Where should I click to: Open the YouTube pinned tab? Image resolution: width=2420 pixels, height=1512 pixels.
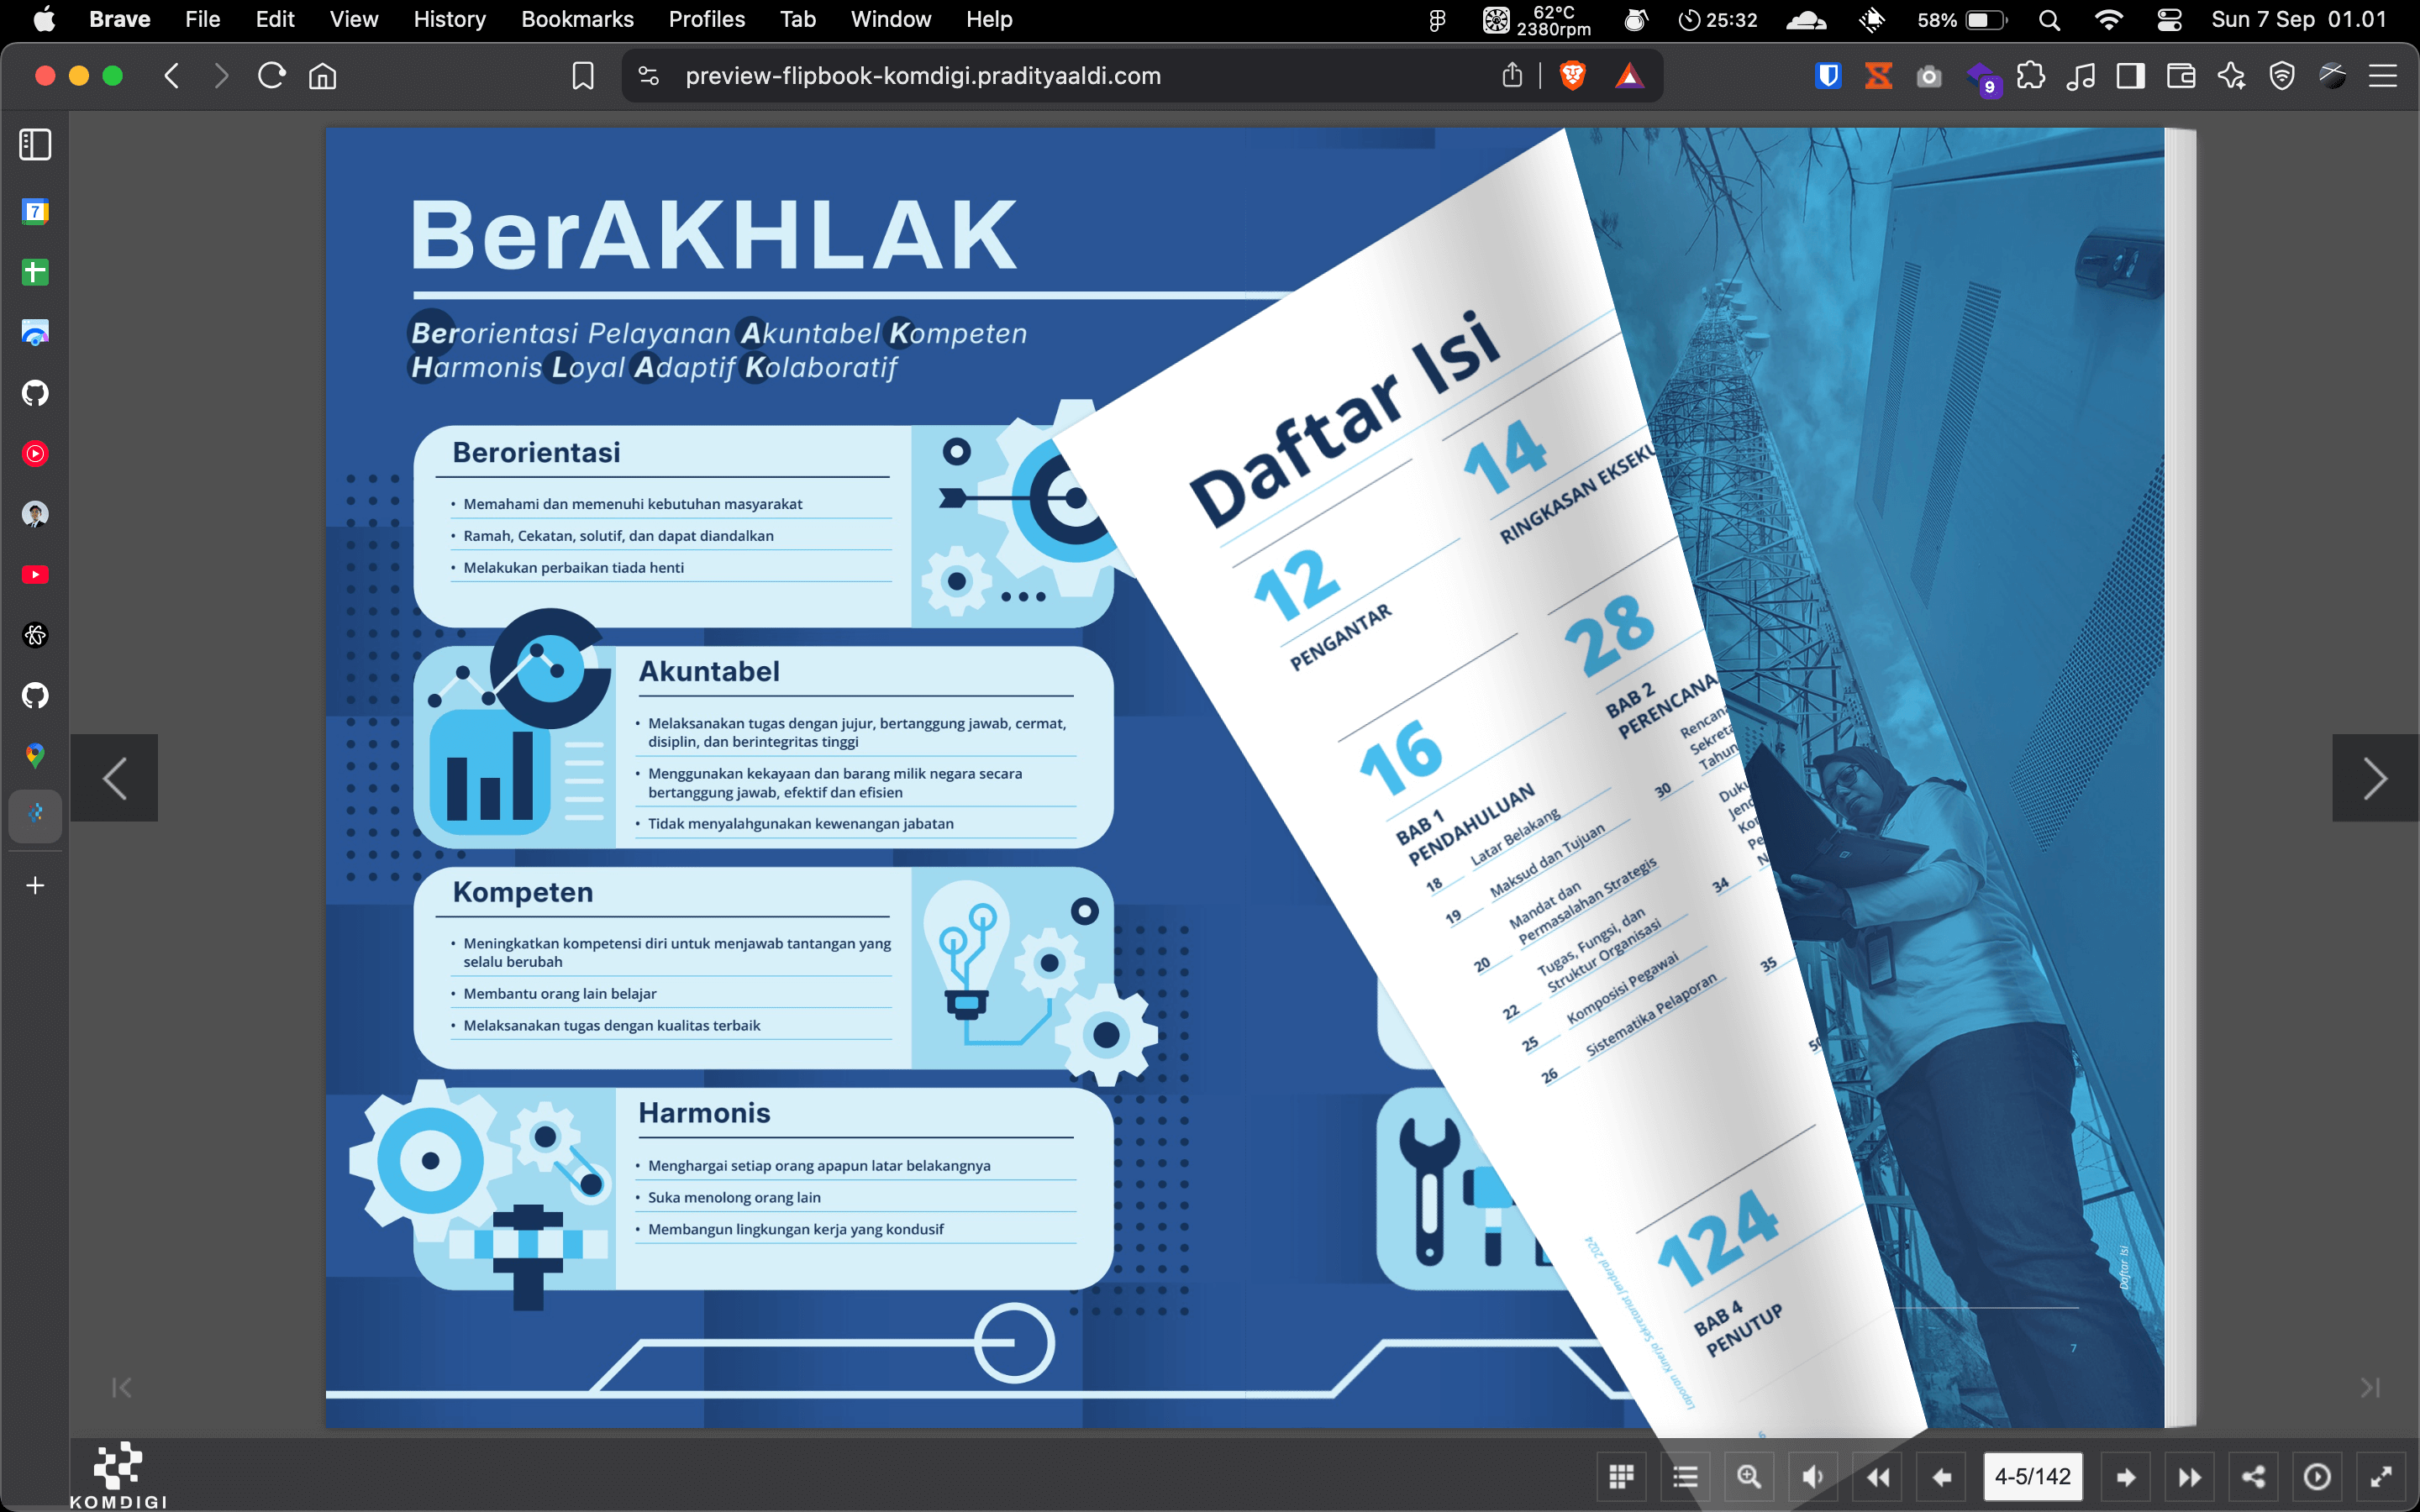[35, 574]
